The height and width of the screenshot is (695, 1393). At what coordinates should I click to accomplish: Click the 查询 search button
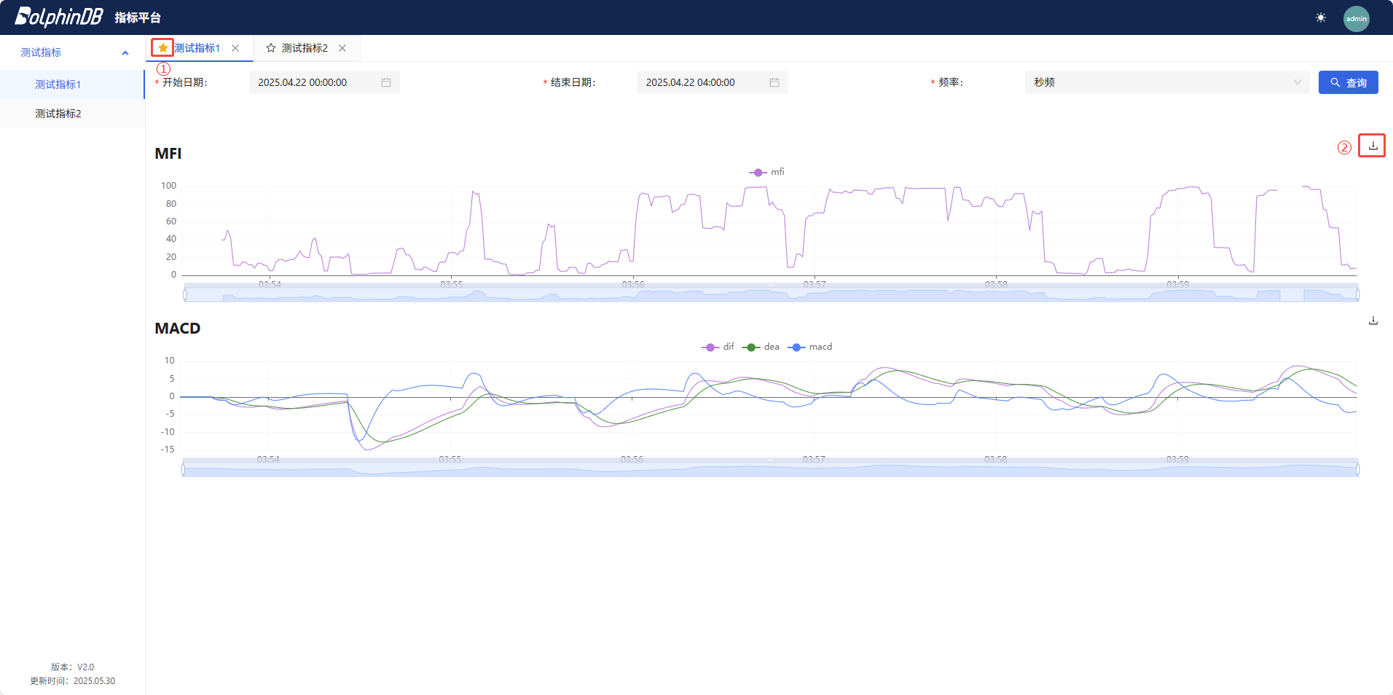(x=1348, y=82)
